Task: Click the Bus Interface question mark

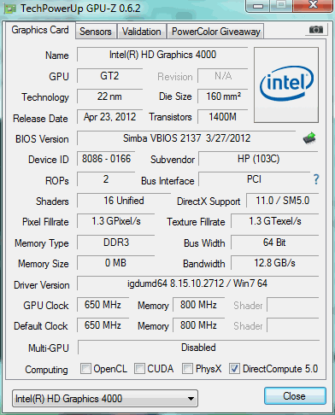Action: click(316, 179)
